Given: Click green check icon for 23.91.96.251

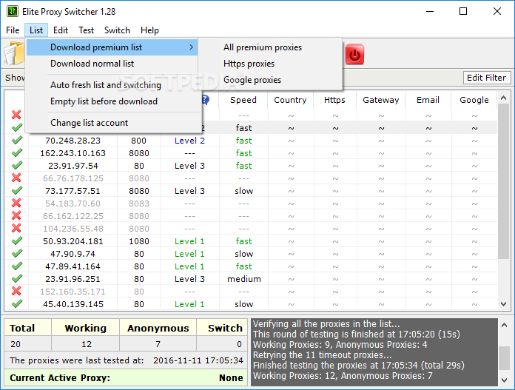Looking at the screenshot, I should (17, 278).
